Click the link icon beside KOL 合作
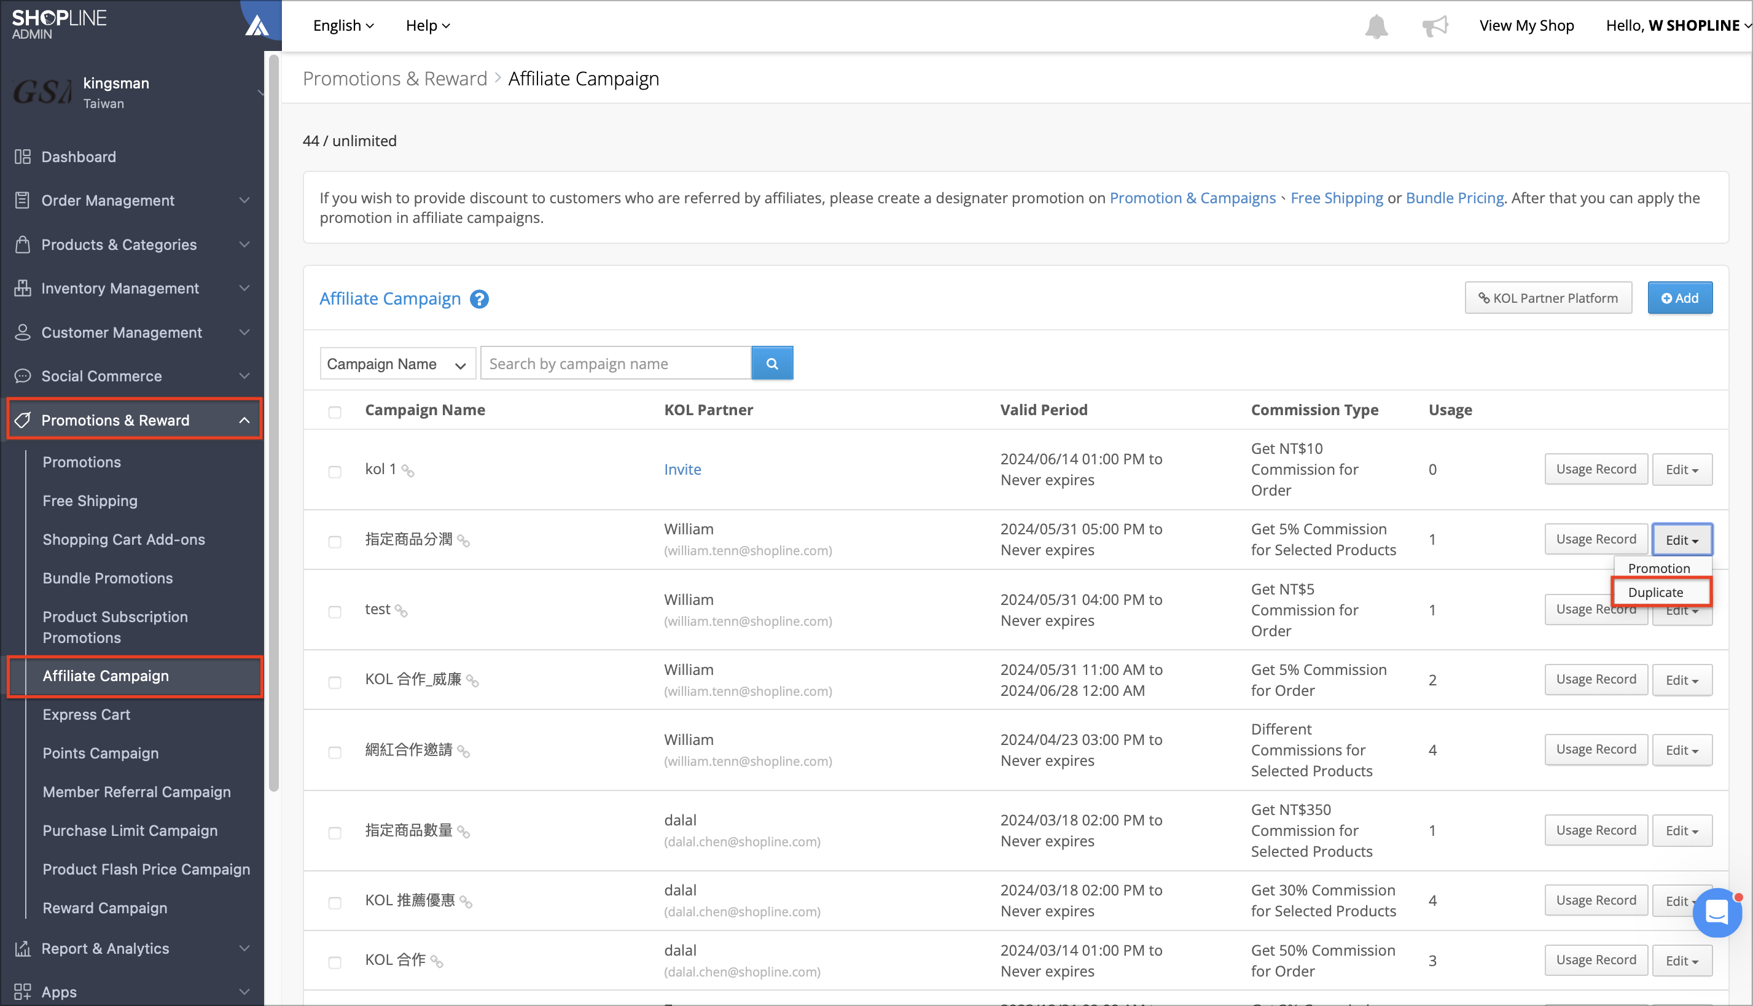 click(437, 962)
